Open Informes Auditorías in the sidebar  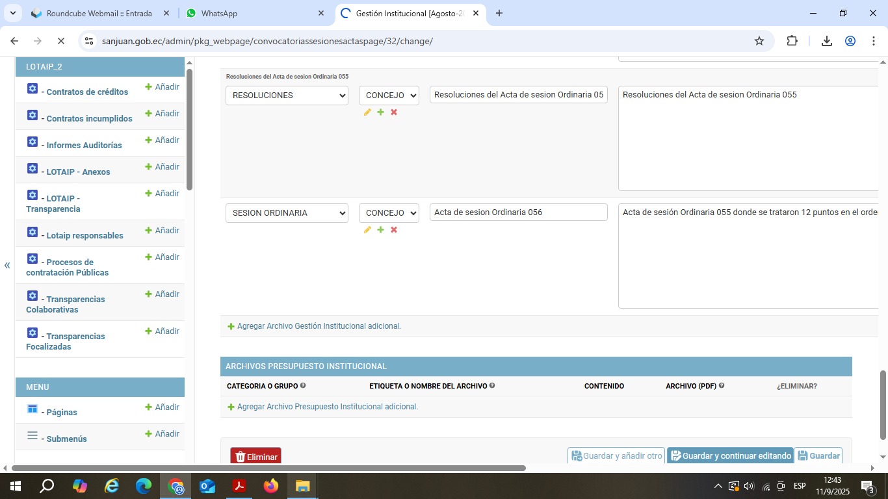click(84, 145)
